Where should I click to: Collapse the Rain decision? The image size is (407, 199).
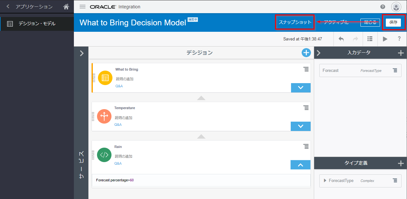(300, 165)
